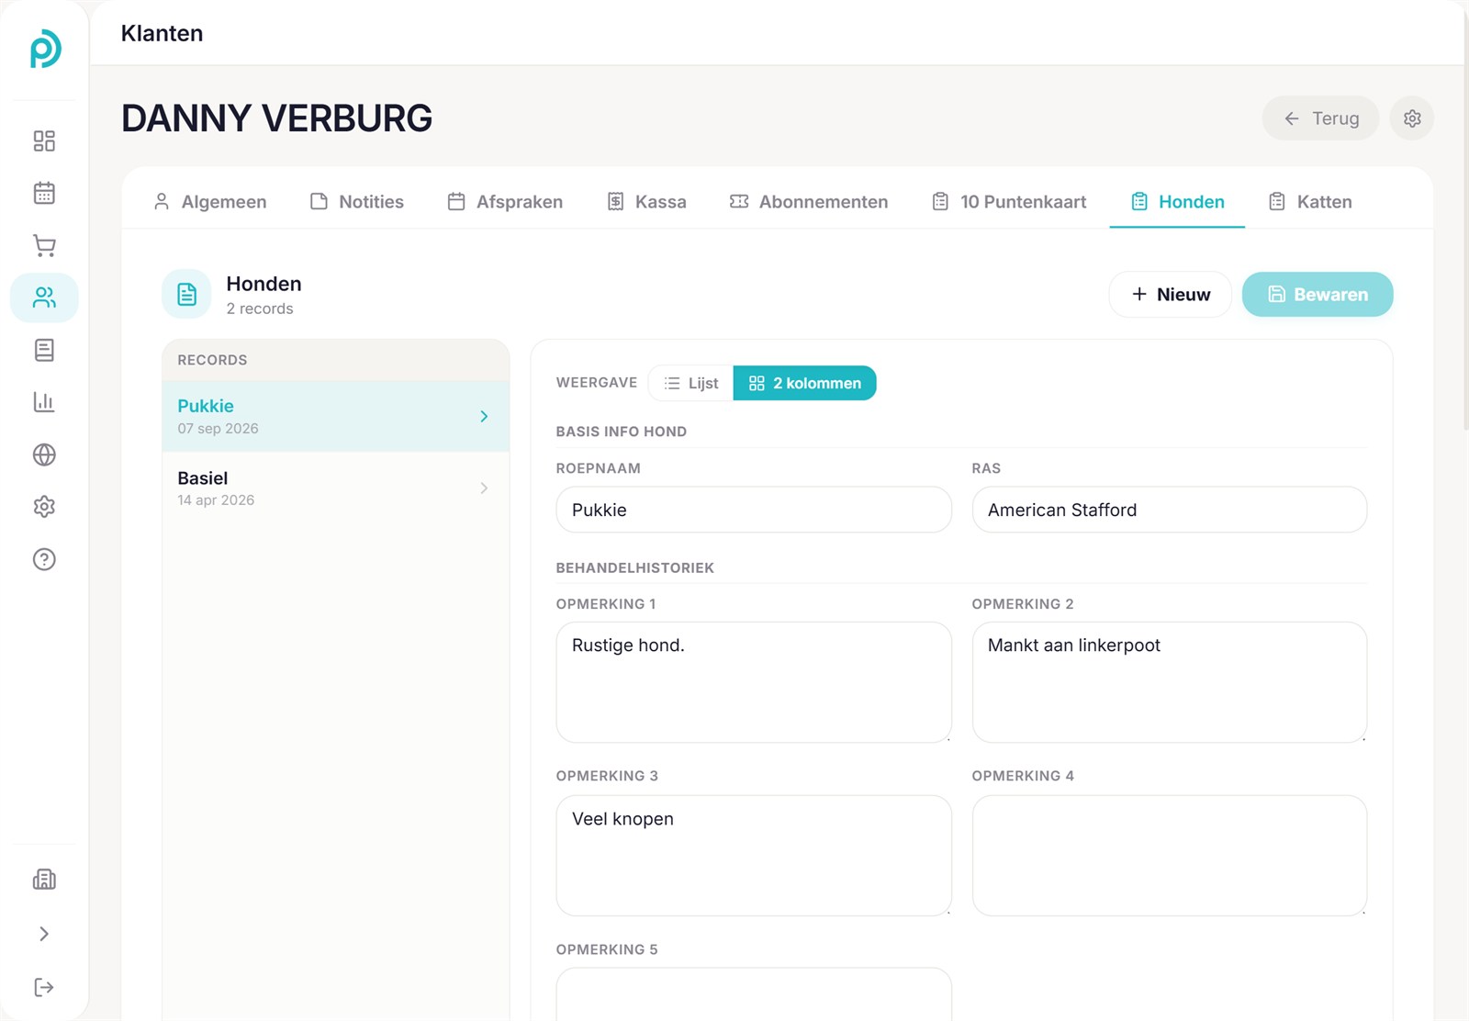
Task: Open the 10 Puntenkaart tab
Action: 1009,202
